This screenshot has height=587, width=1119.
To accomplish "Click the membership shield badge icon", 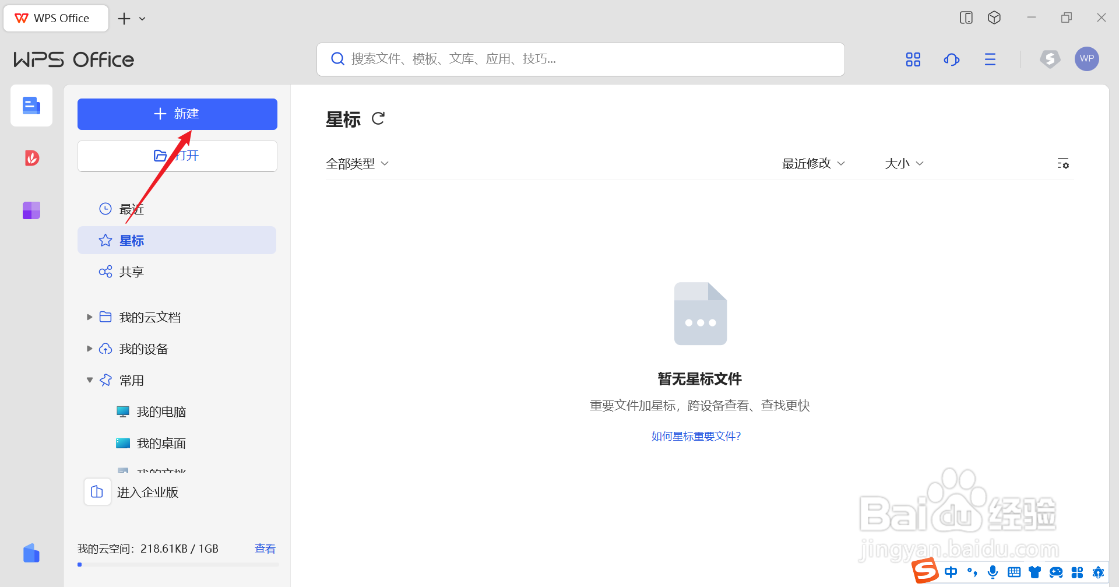I will click(x=1050, y=59).
